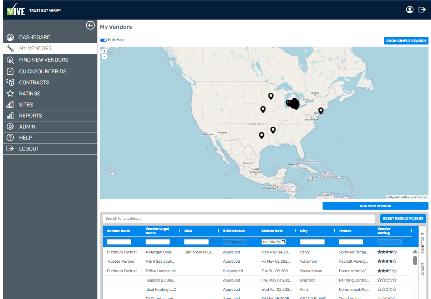Select the Ideal Roofing LLC row name
The height and width of the screenshot is (299, 431).
(x=161, y=289)
